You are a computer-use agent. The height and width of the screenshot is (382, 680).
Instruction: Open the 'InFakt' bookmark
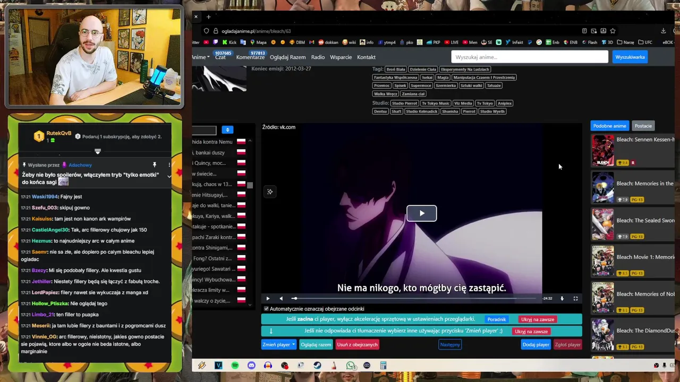(x=514, y=42)
